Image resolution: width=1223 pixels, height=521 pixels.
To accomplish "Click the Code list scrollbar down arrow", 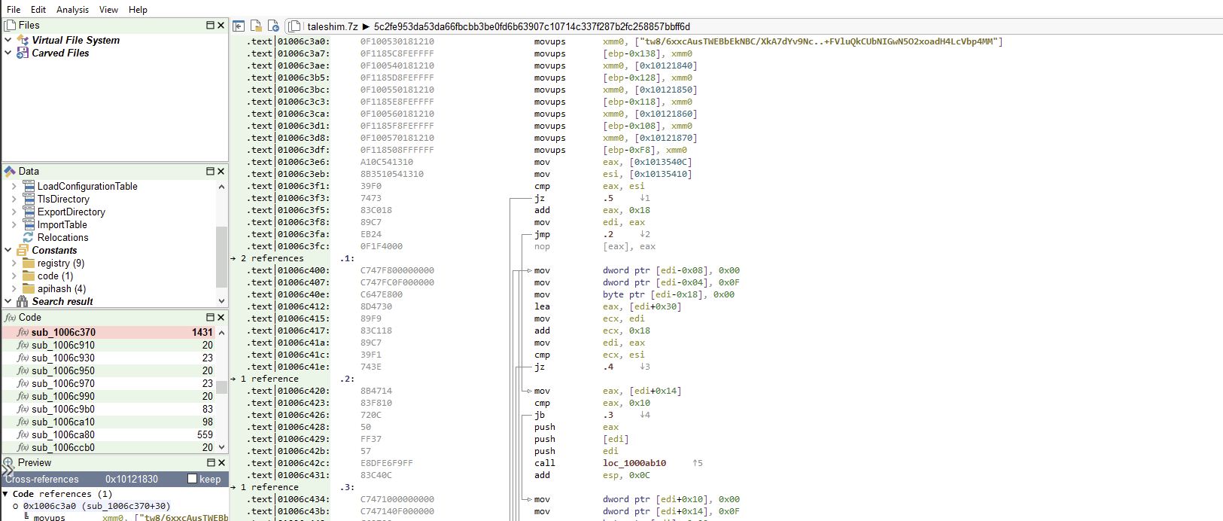I will 221,447.
